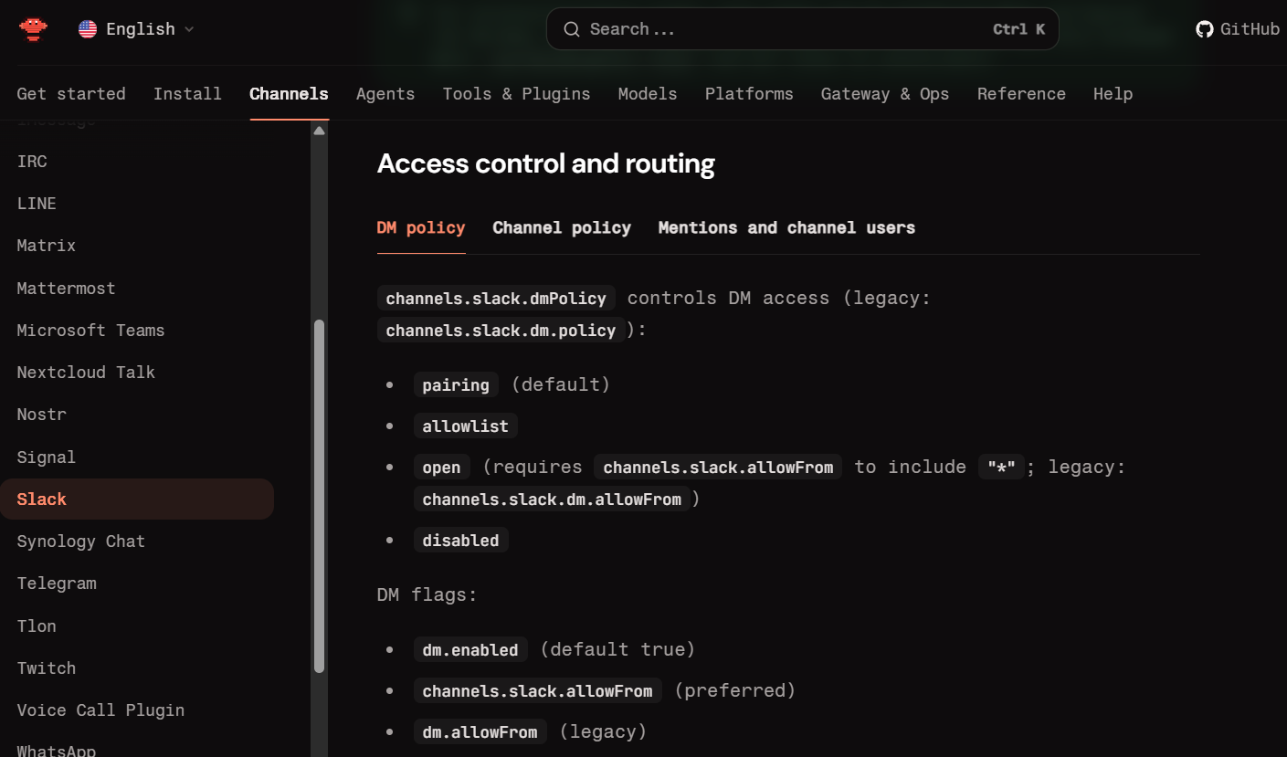Open the Platforms nav item

[x=749, y=93]
